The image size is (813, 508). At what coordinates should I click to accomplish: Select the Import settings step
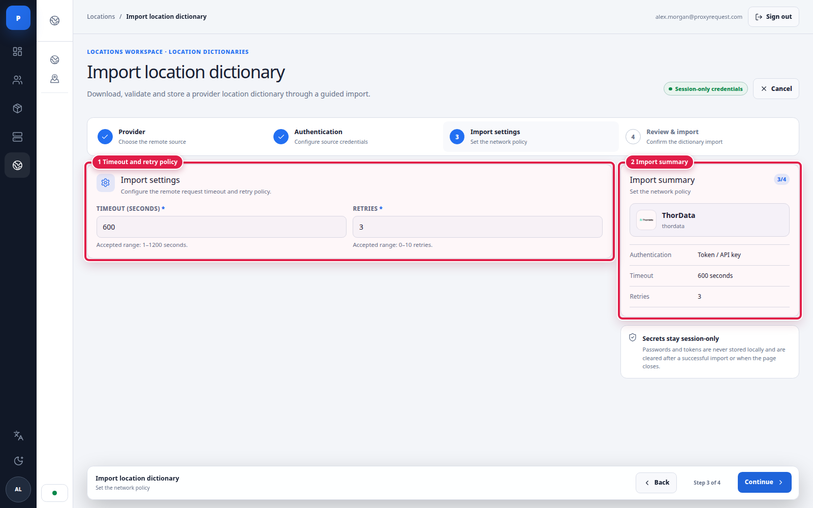(x=531, y=137)
